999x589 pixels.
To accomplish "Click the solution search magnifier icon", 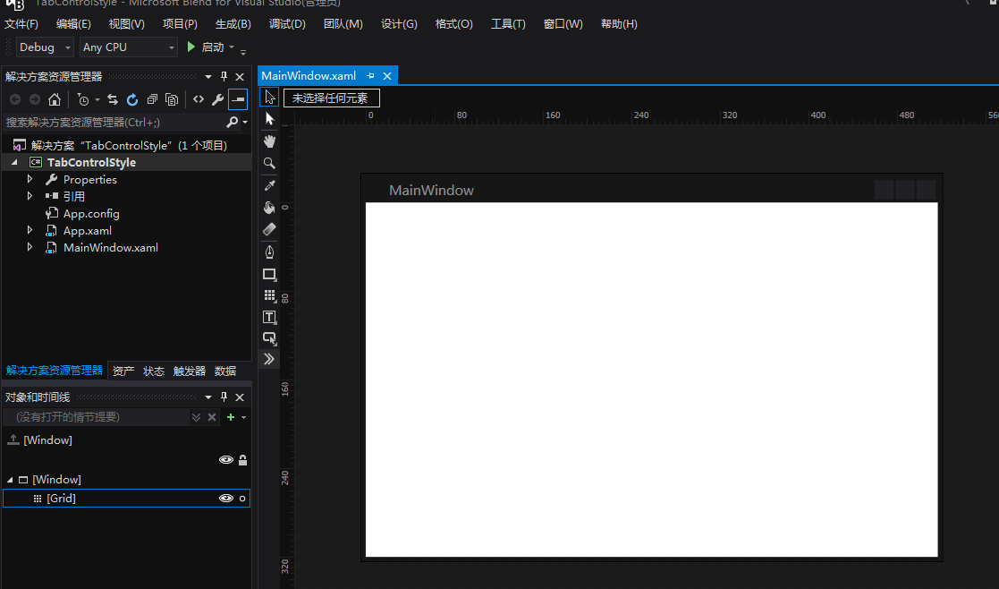I will coord(233,122).
